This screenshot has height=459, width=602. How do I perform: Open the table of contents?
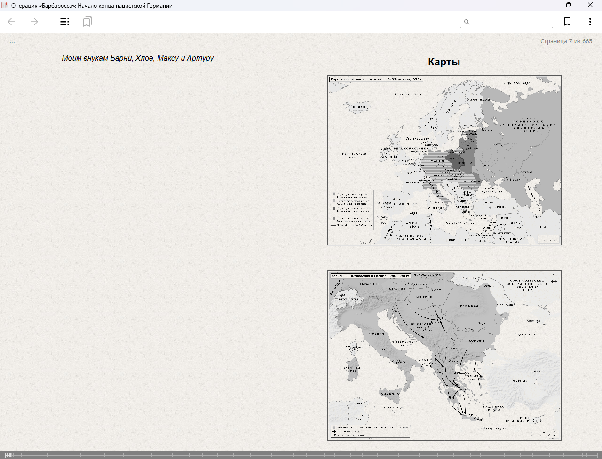65,22
